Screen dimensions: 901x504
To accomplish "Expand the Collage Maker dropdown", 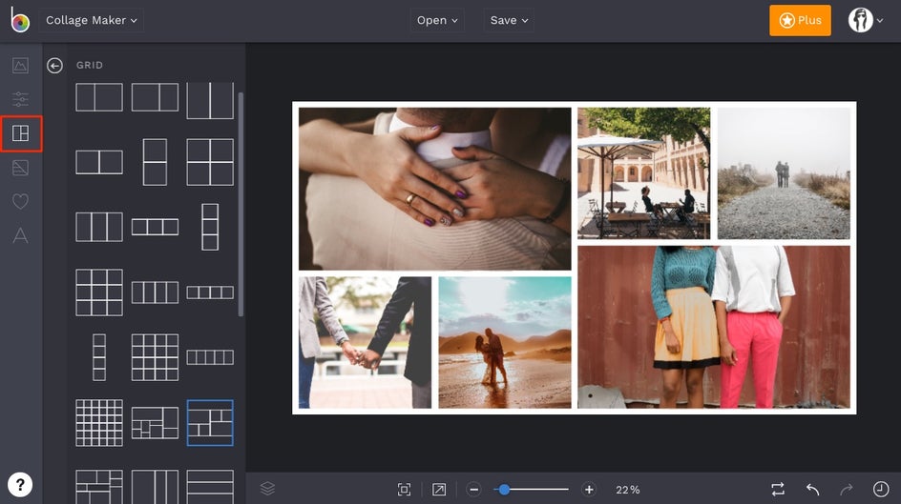I will point(92,20).
